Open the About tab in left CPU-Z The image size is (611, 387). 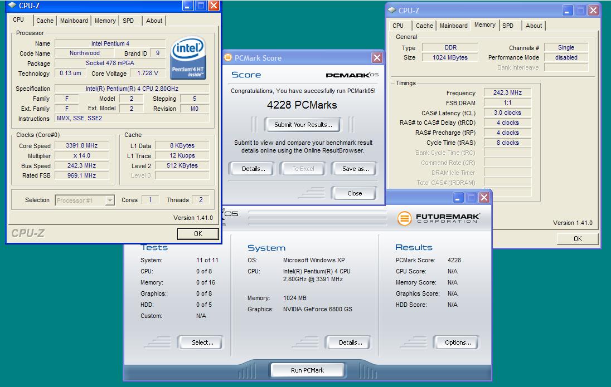tap(154, 21)
